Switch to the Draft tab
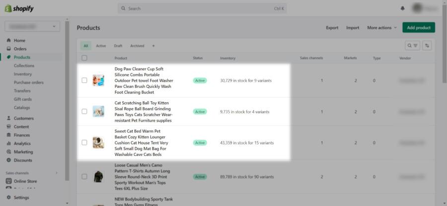447x206 pixels. (x=118, y=46)
